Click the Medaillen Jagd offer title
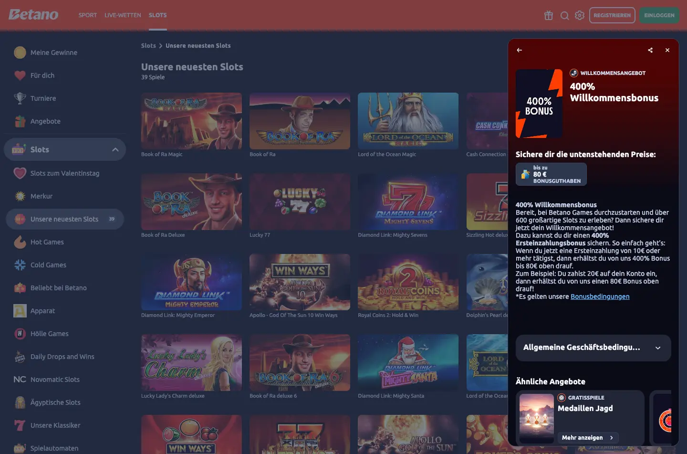The image size is (687, 454). 585,408
